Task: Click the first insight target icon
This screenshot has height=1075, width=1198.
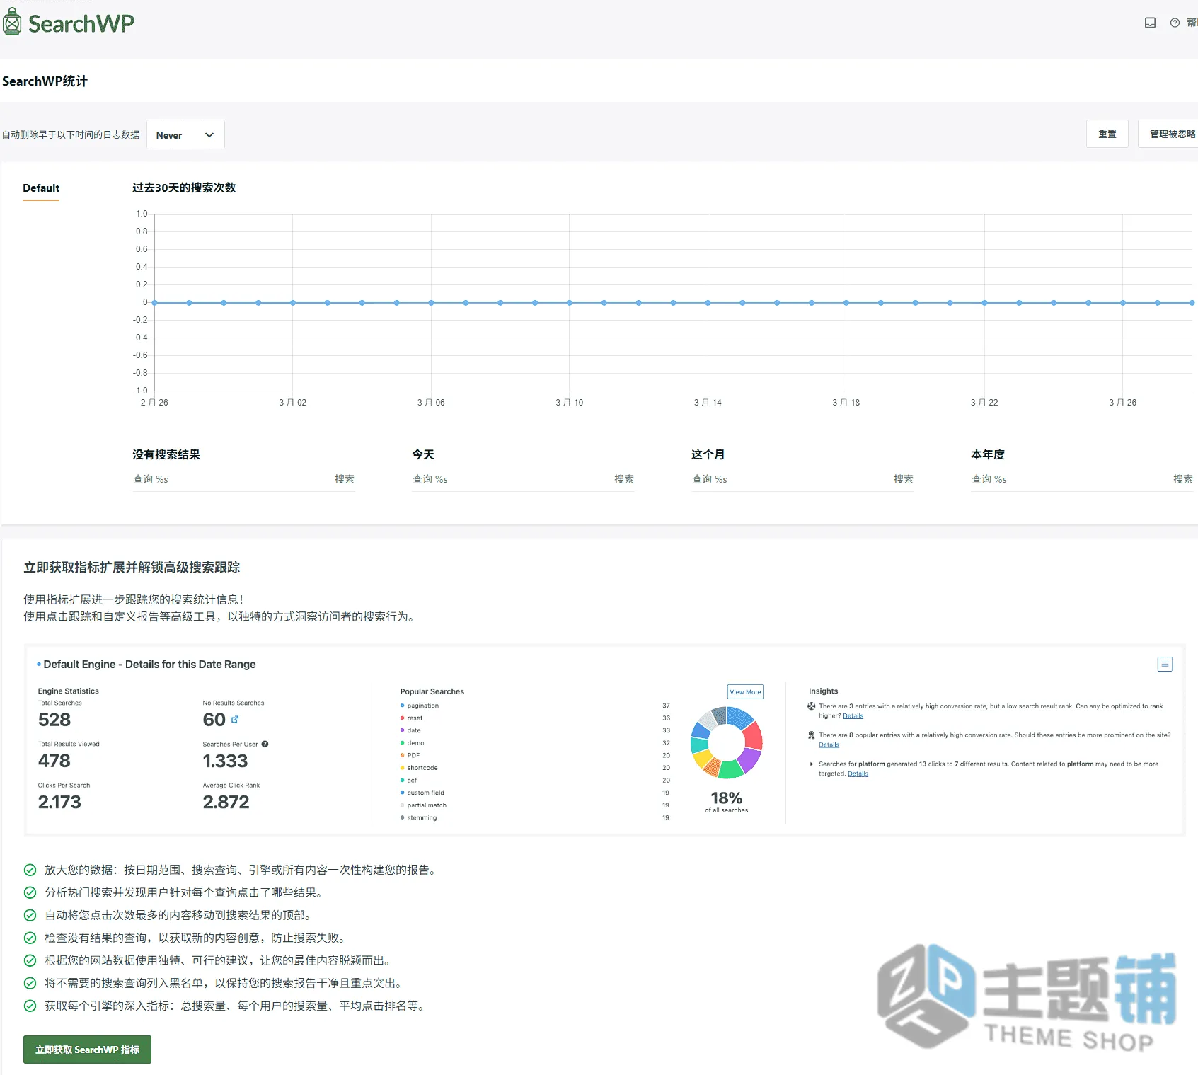Action: pyautogui.click(x=812, y=706)
